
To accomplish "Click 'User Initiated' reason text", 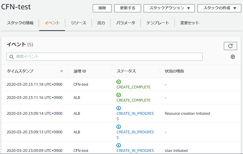I will point(176,151).
